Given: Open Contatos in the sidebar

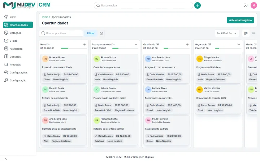Looking at the screenshot, I should pos(18,57).
